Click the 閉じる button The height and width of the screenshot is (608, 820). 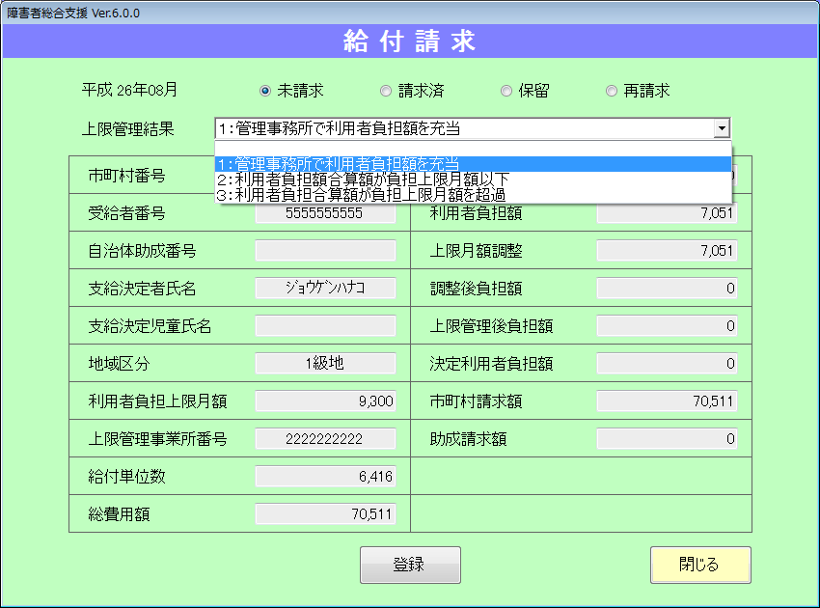[x=699, y=565]
